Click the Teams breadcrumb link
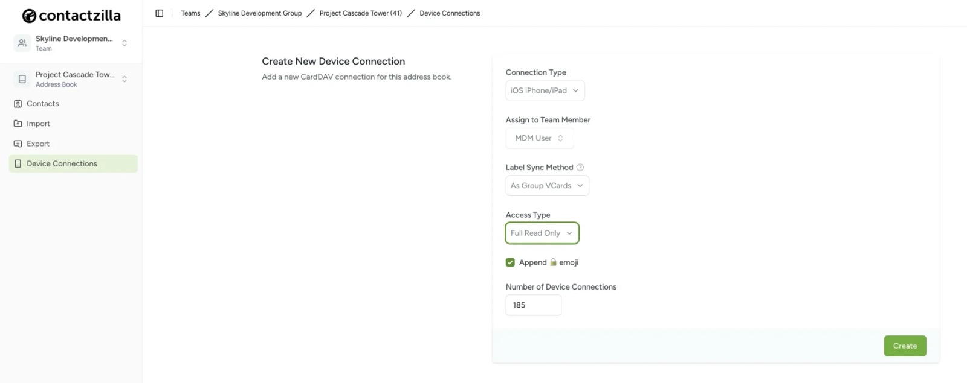Image resolution: width=967 pixels, height=383 pixels. [x=190, y=13]
